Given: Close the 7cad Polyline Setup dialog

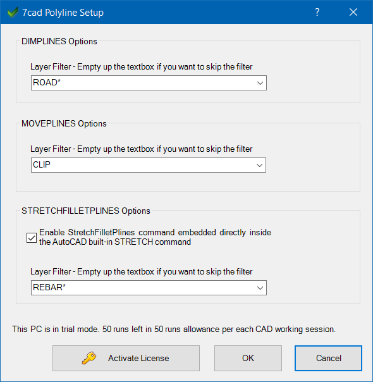Looking at the screenshot, I should 353,12.
